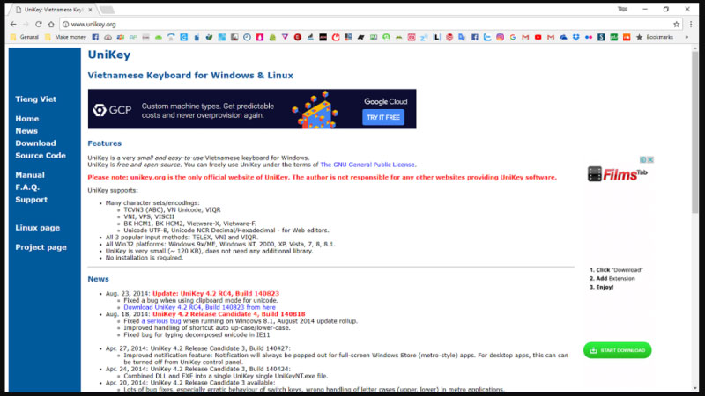
Task: Click the browser back arrow
Action: tap(13, 24)
